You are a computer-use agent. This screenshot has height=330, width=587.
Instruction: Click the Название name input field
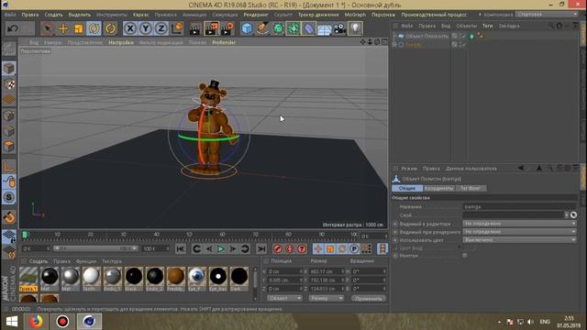point(519,206)
